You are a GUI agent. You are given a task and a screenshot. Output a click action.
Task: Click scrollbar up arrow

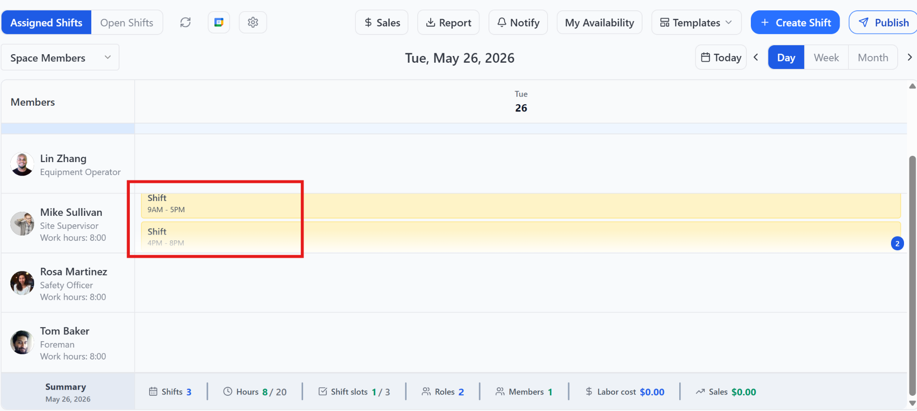pyautogui.click(x=912, y=86)
